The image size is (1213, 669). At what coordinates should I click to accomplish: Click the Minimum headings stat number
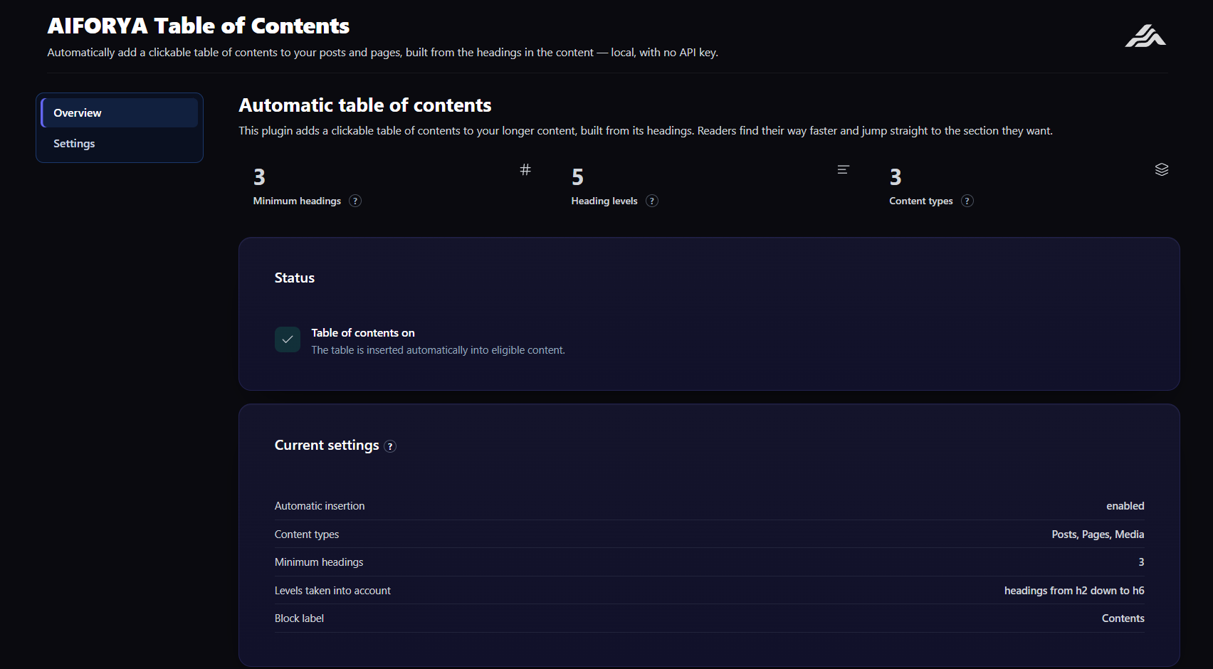click(x=259, y=177)
